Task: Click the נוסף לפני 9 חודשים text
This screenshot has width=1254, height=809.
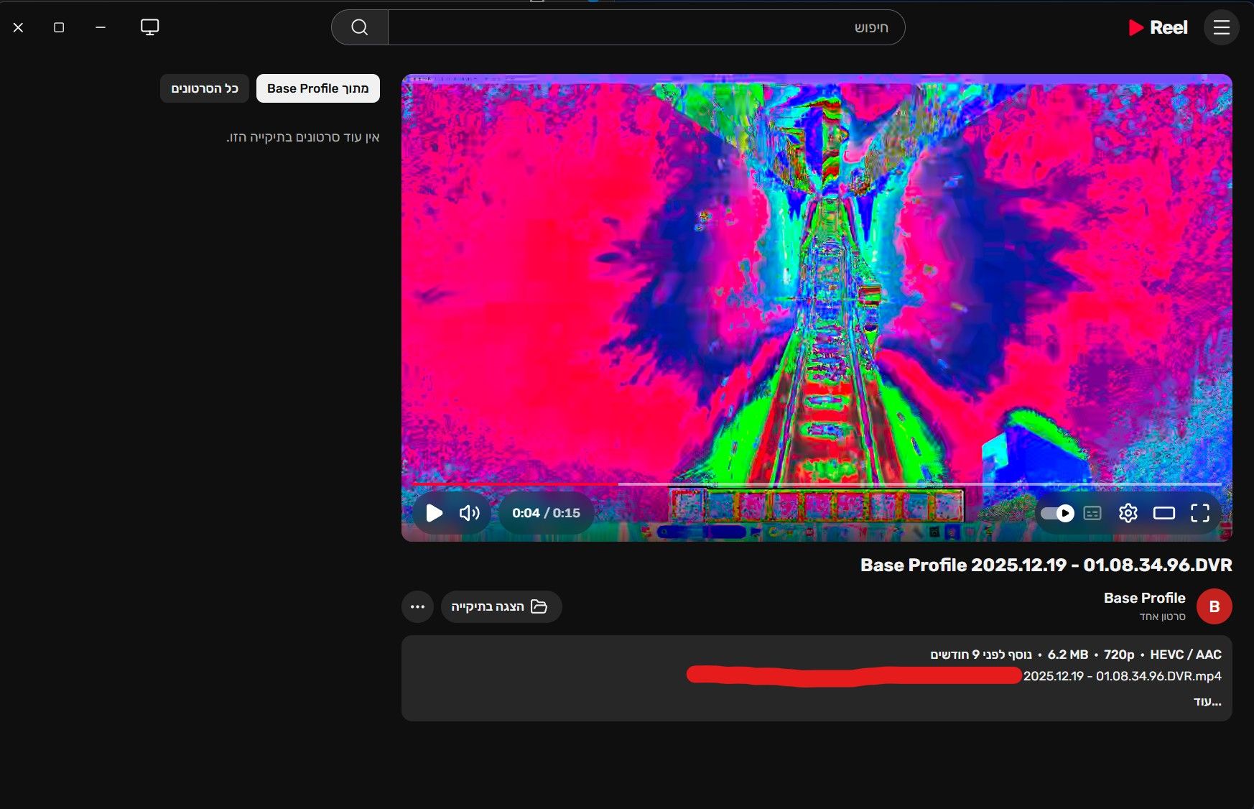Action: click(981, 655)
